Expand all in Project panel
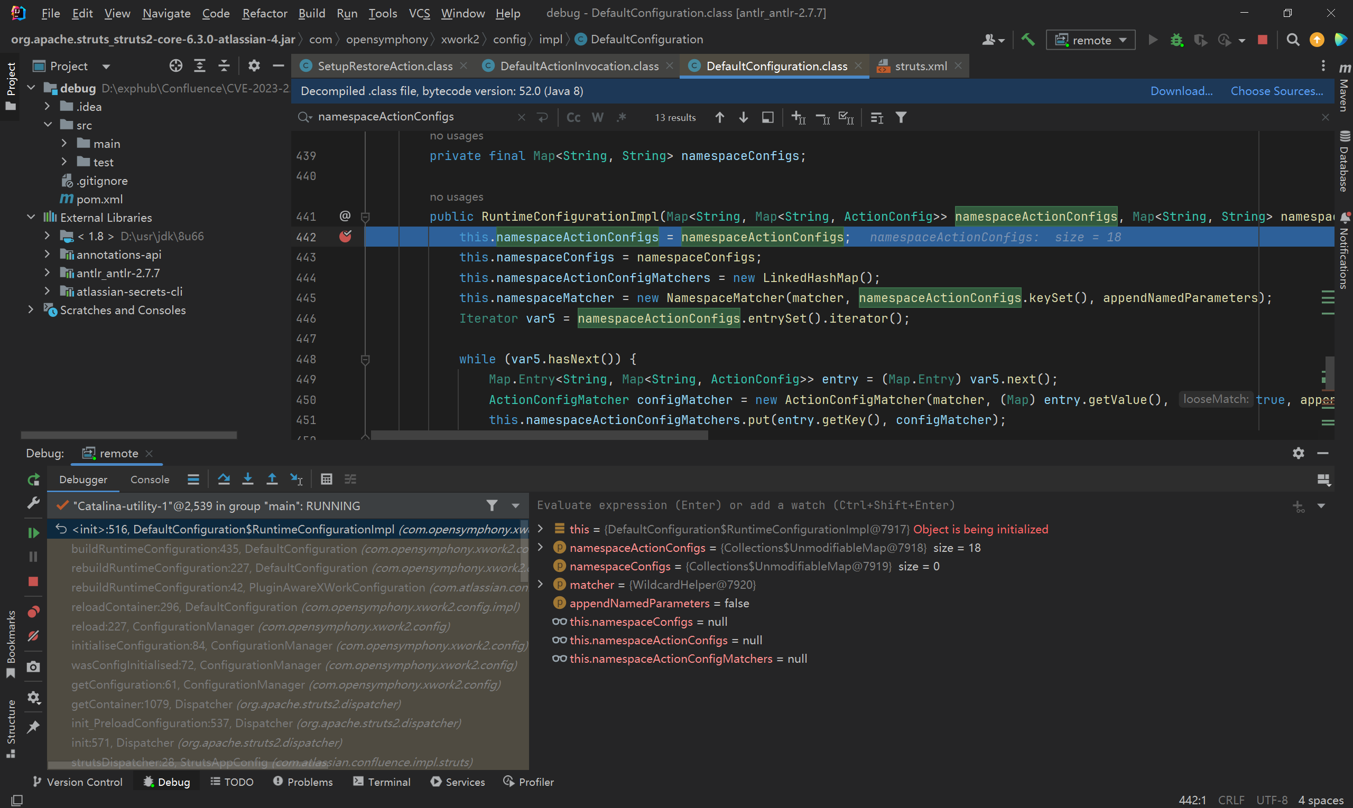This screenshot has width=1353, height=808. click(199, 66)
